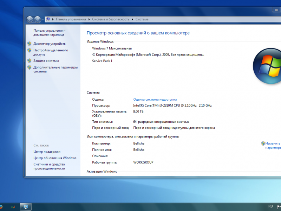
Task: Open Центр обновления Windows link
Action: click(55, 158)
